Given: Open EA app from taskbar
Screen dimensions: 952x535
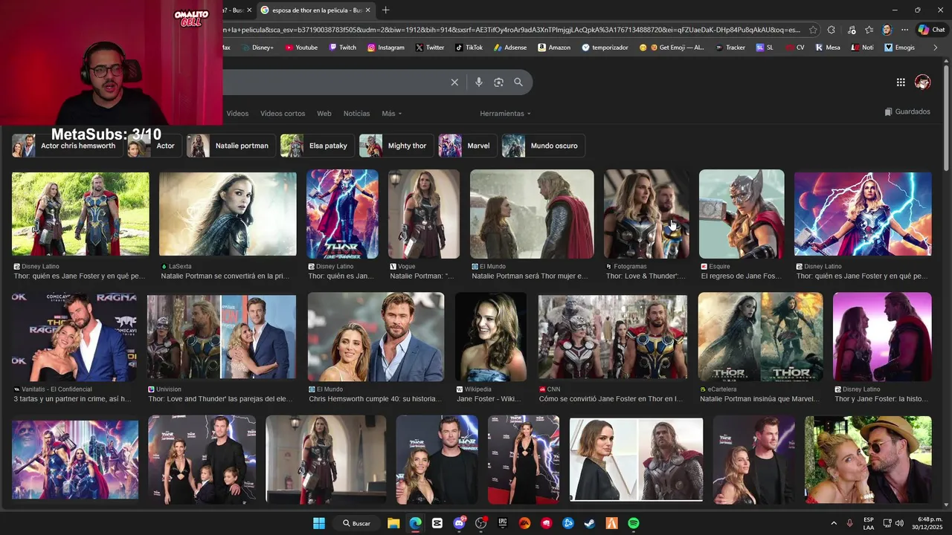Looking at the screenshot, I should click(x=524, y=523).
